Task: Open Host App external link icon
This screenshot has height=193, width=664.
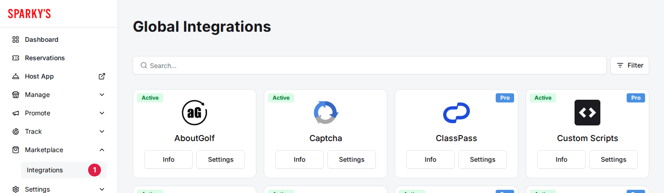Action: (102, 76)
